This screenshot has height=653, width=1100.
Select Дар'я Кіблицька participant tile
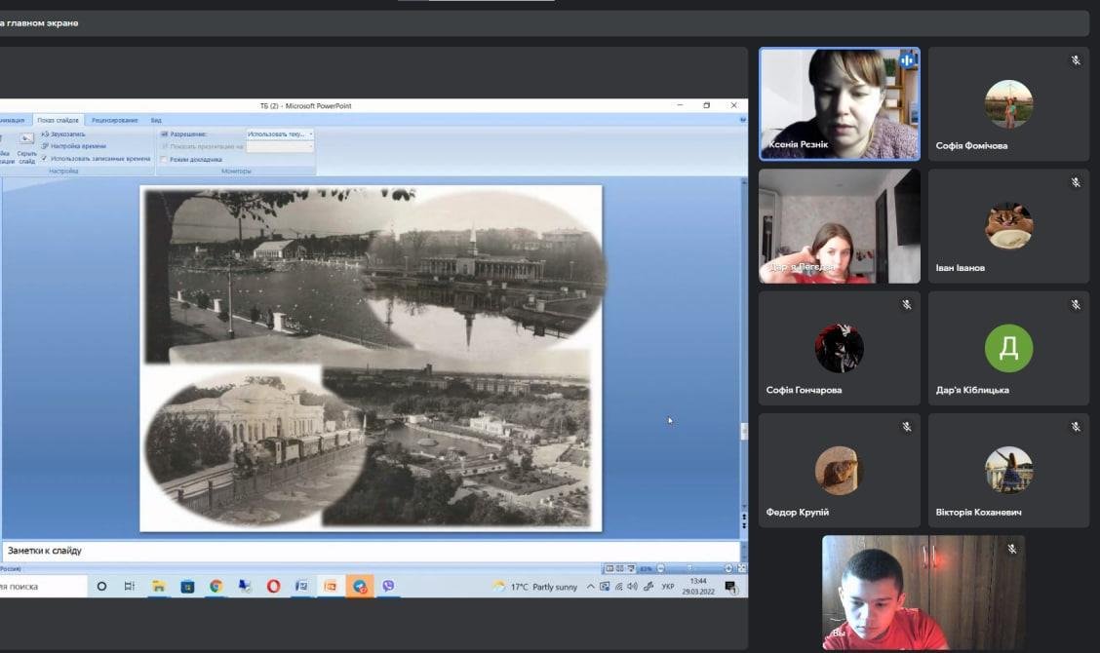[x=1008, y=348]
